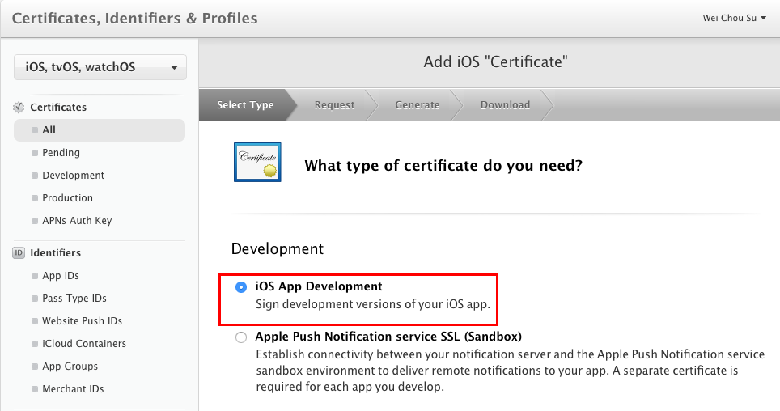Open All certificates in the sidebar
The image size is (780, 411).
[x=49, y=130]
